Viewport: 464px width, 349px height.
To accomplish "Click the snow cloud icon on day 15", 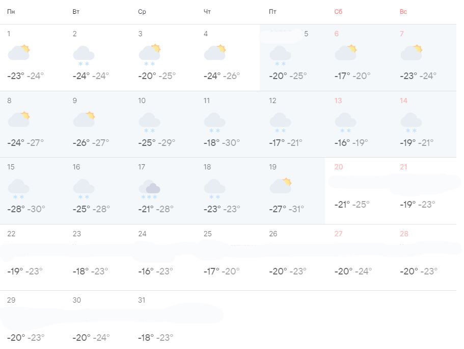I will 19,188.
